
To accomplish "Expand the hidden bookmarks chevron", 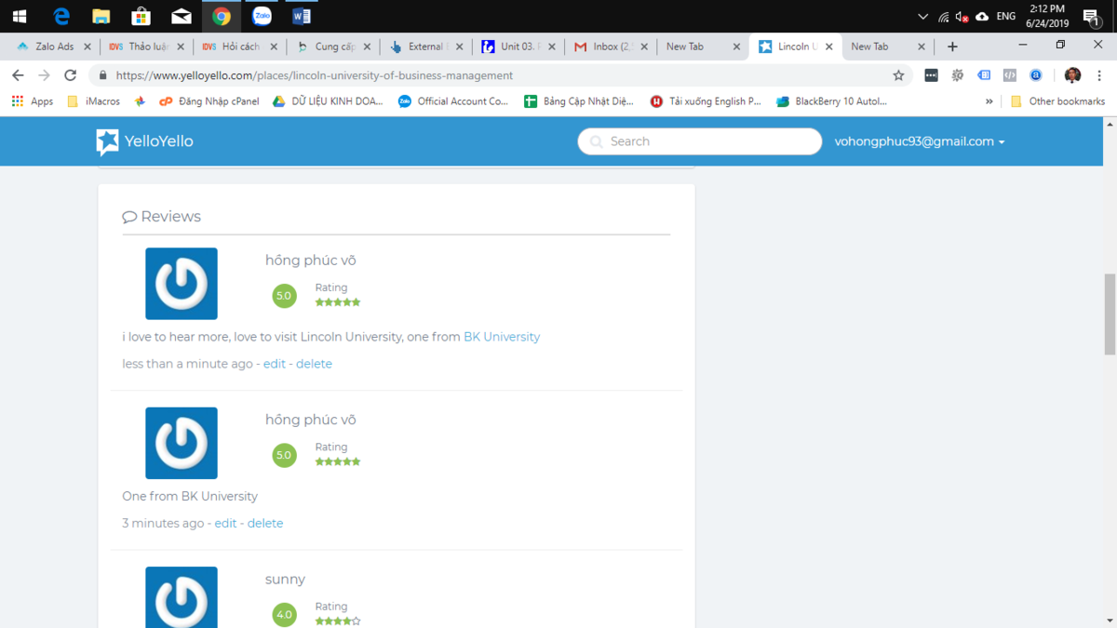I will click(x=989, y=101).
